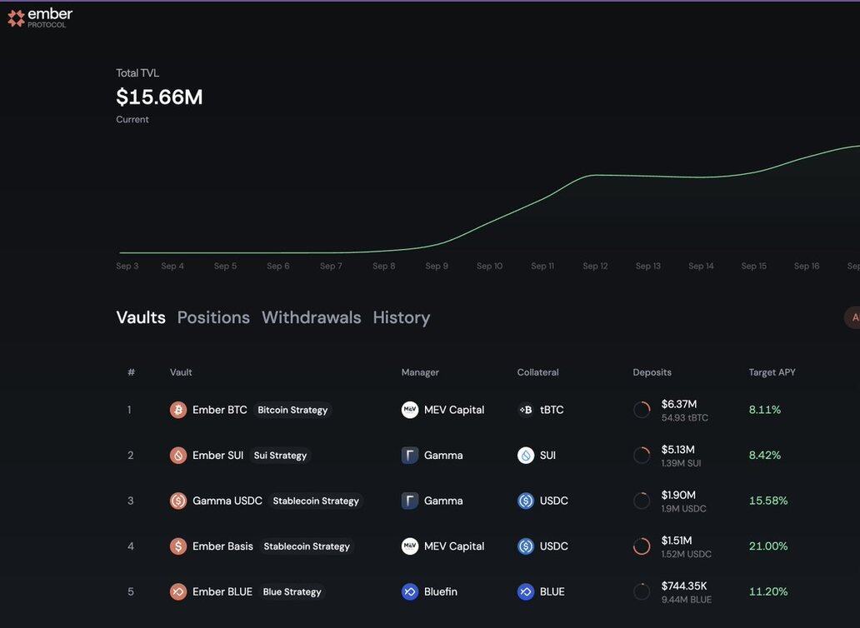Click the $5.13M deposit amount
The height and width of the screenshot is (628, 860).
(677, 450)
